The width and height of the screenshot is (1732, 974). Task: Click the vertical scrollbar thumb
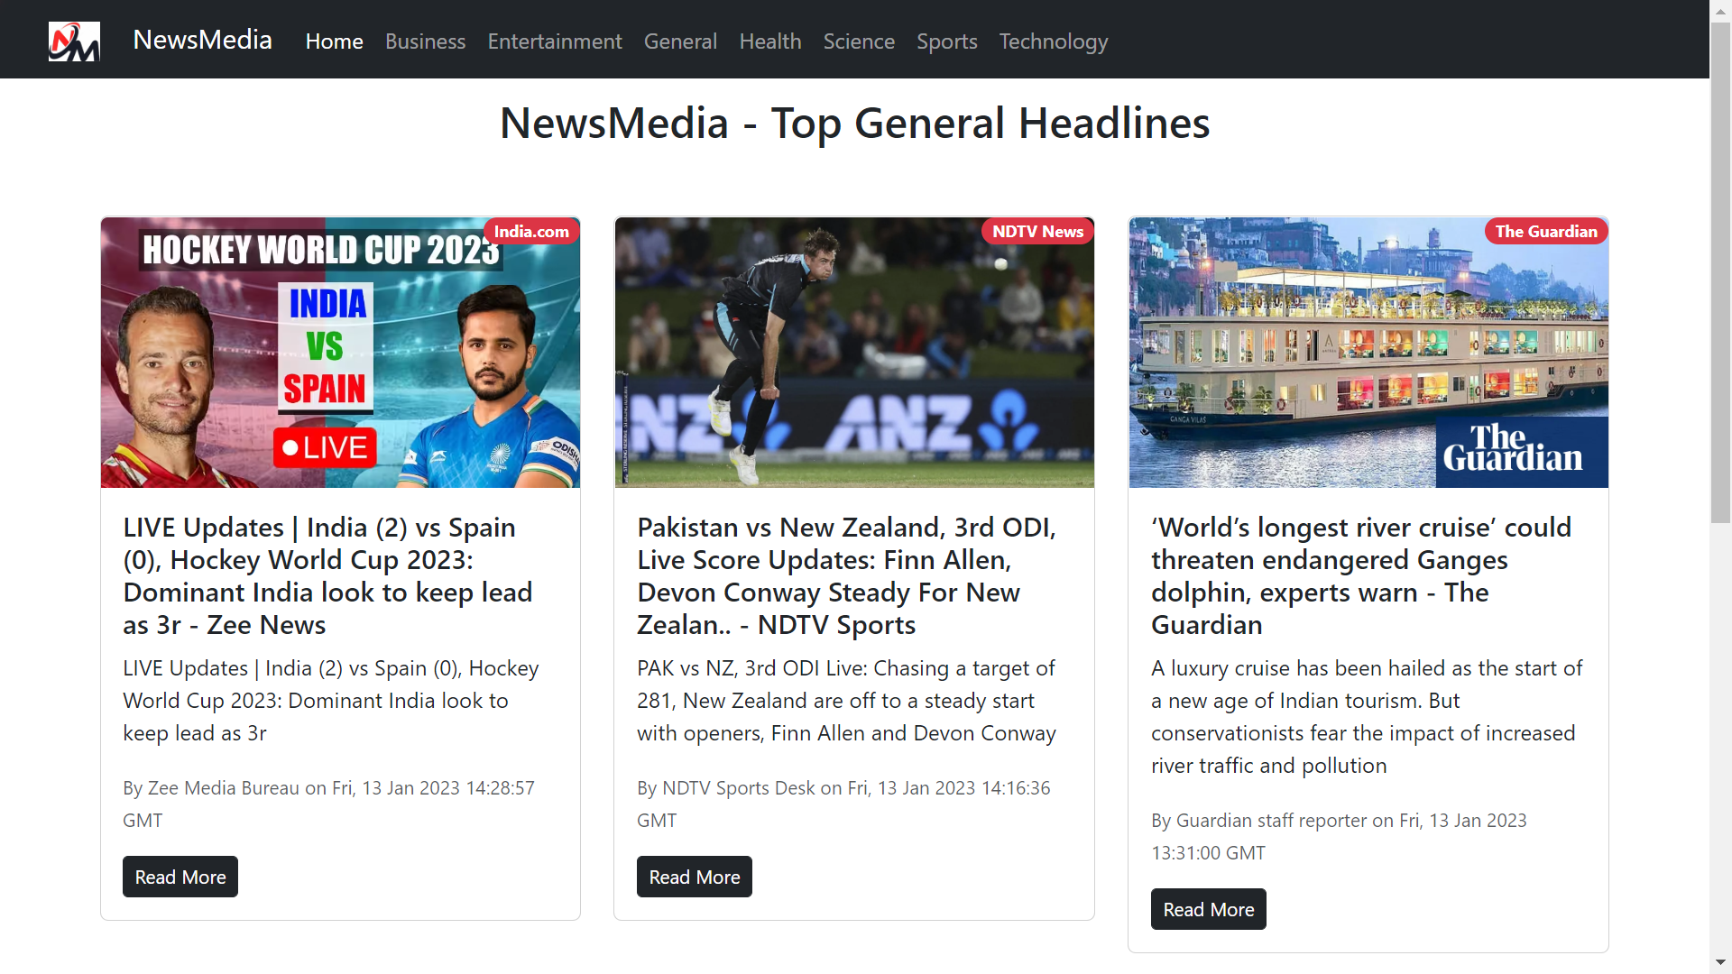1720,272
